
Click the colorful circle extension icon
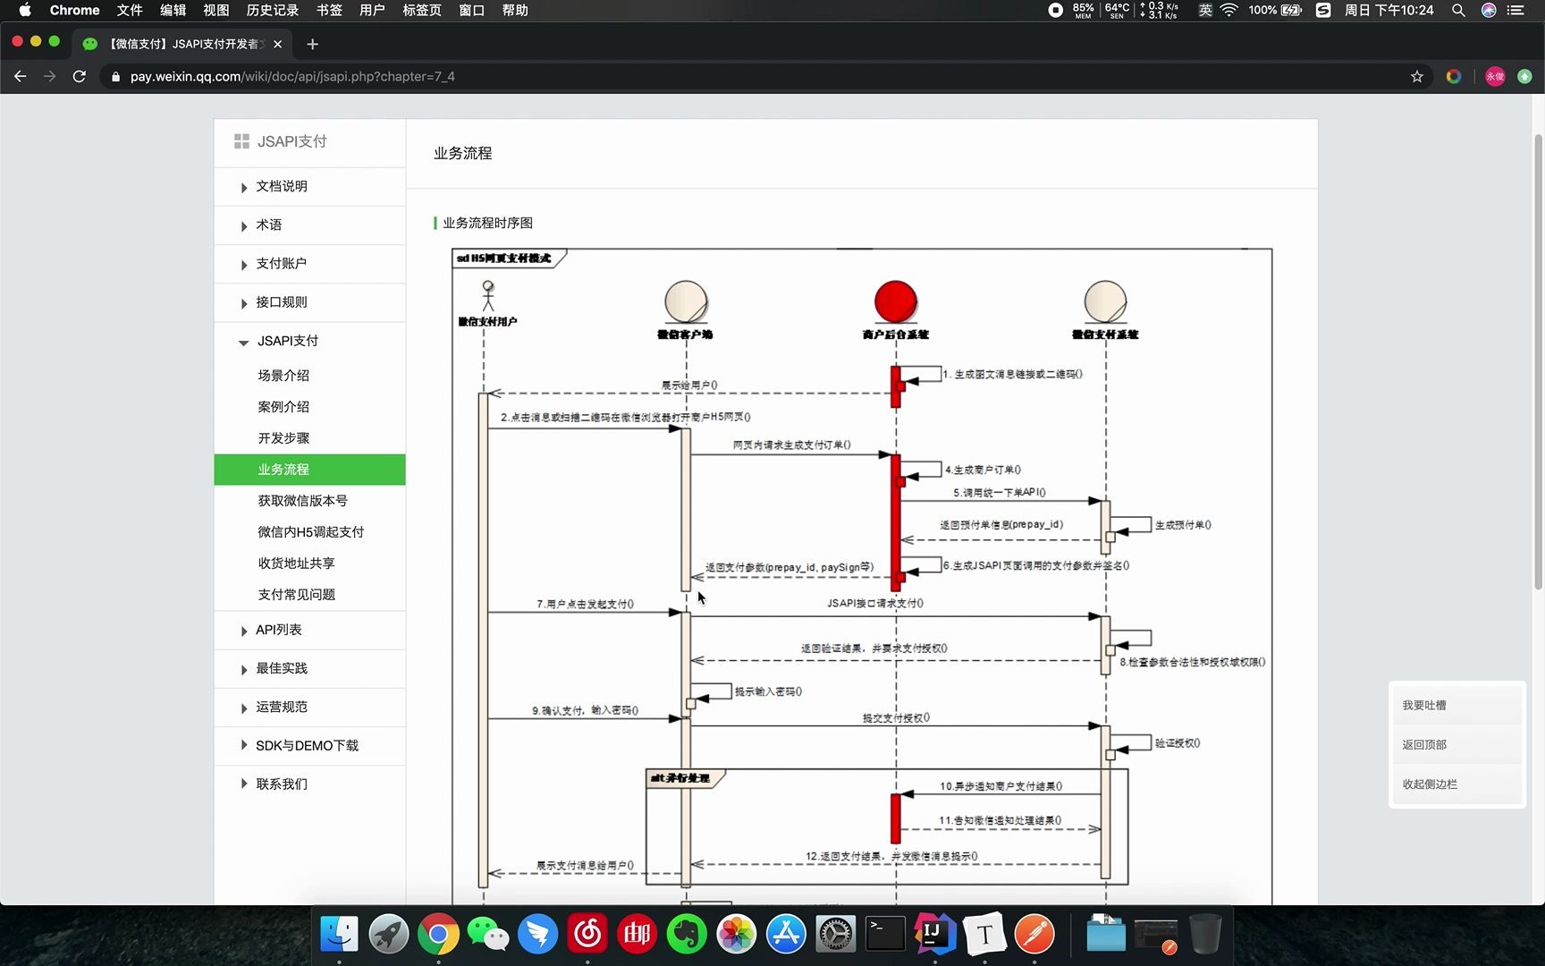point(1454,77)
